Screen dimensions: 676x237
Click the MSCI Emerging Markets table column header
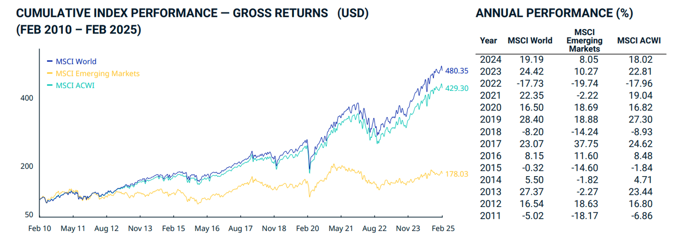[584, 40]
